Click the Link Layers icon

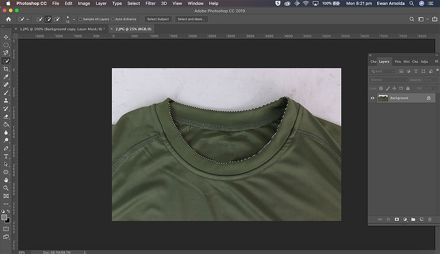coord(380,219)
